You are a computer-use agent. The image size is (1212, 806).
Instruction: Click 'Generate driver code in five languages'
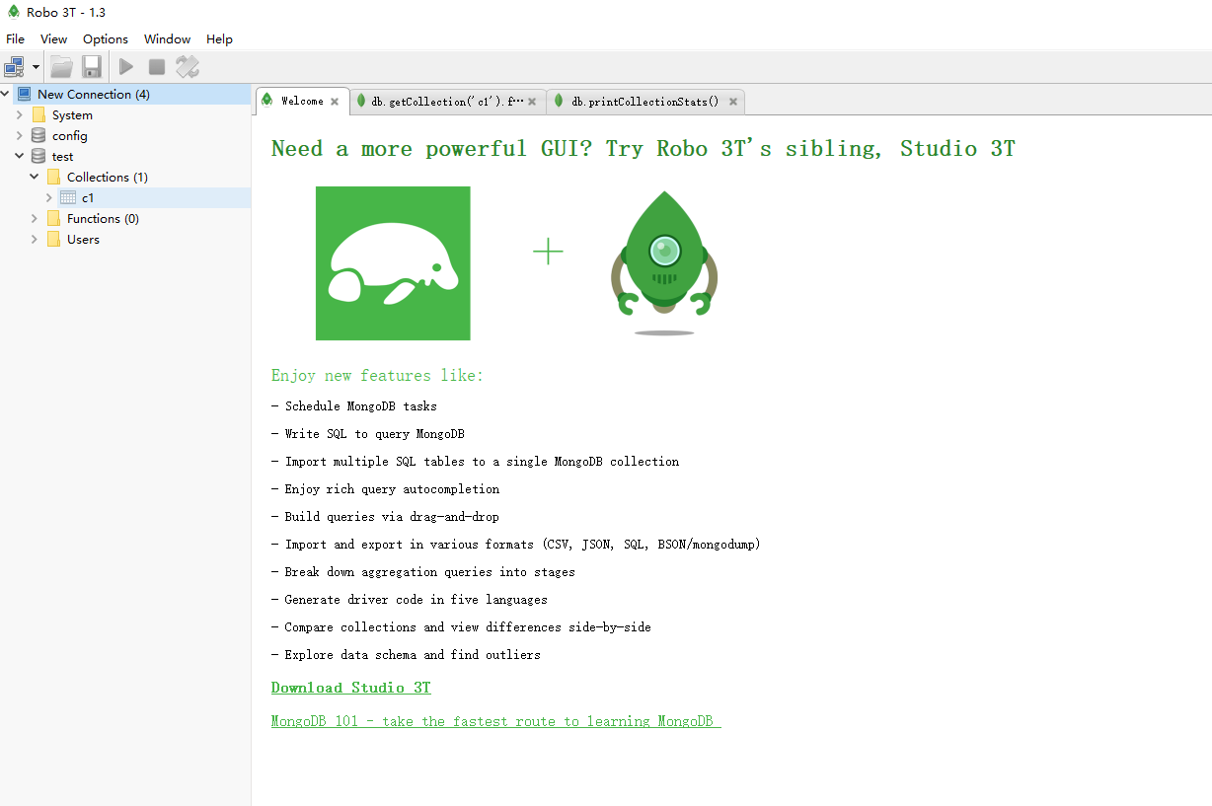[410, 600]
